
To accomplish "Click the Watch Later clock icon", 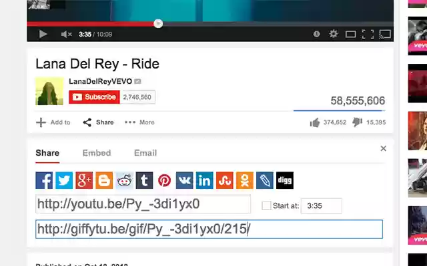I will (316, 34).
